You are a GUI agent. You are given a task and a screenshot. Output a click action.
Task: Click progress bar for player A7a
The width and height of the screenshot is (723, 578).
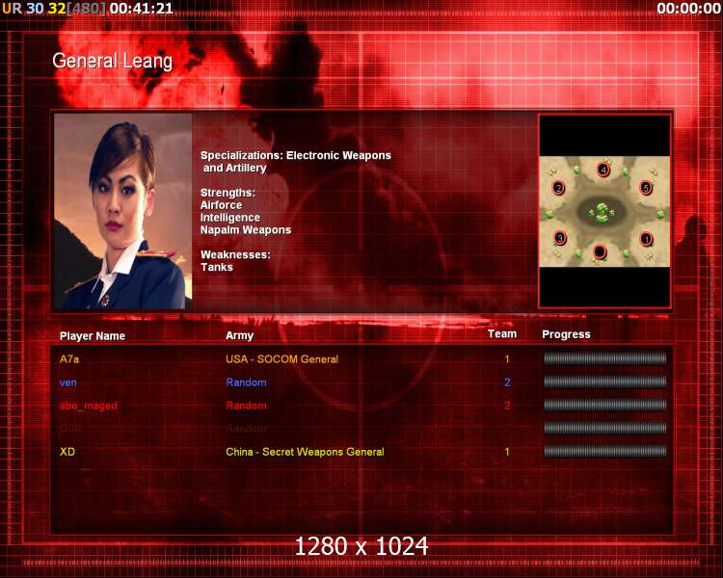[605, 358]
